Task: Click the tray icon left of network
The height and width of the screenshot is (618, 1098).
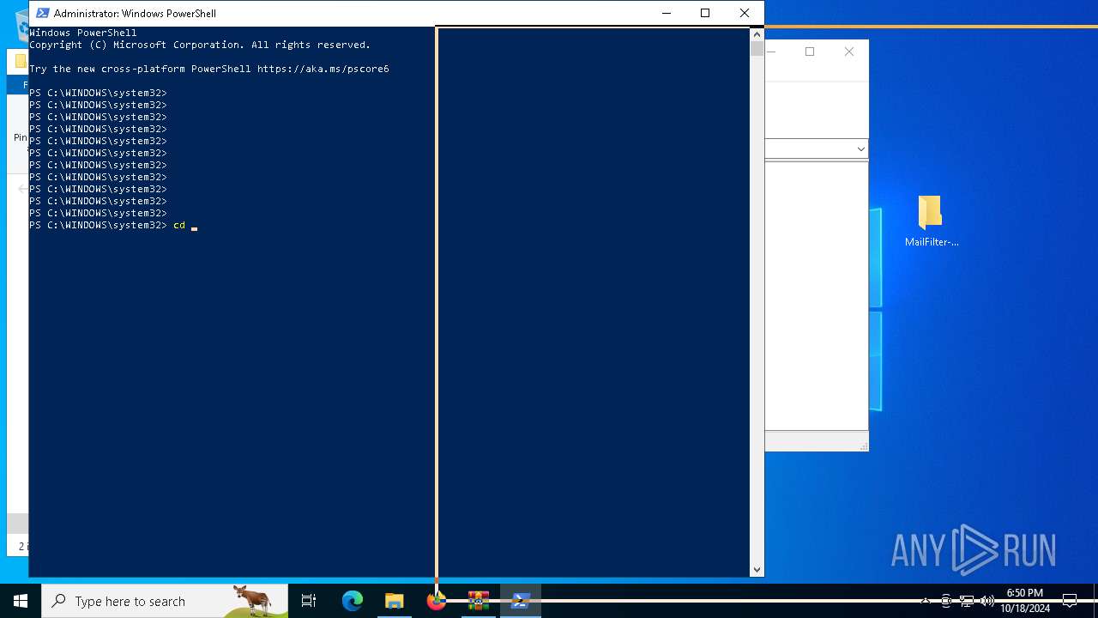Action: 946,601
